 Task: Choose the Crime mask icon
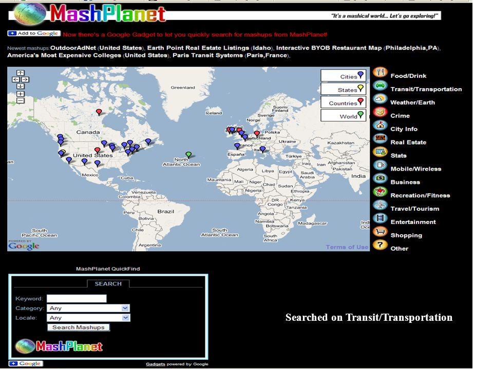click(380, 112)
